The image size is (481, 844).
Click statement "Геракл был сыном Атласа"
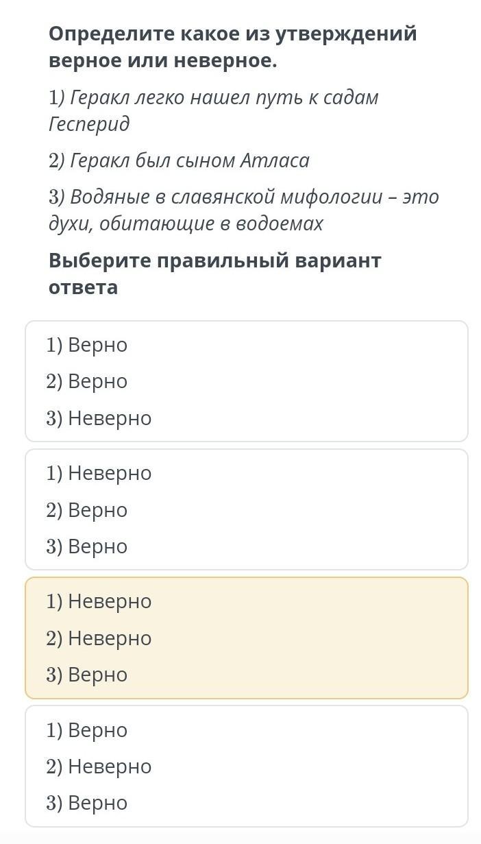click(x=179, y=160)
